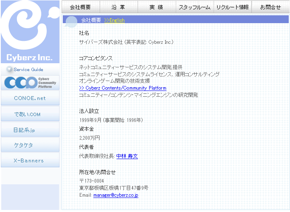The image size is (290, 212).
Task: Open the お問合せ tab
Action: (x=271, y=7)
